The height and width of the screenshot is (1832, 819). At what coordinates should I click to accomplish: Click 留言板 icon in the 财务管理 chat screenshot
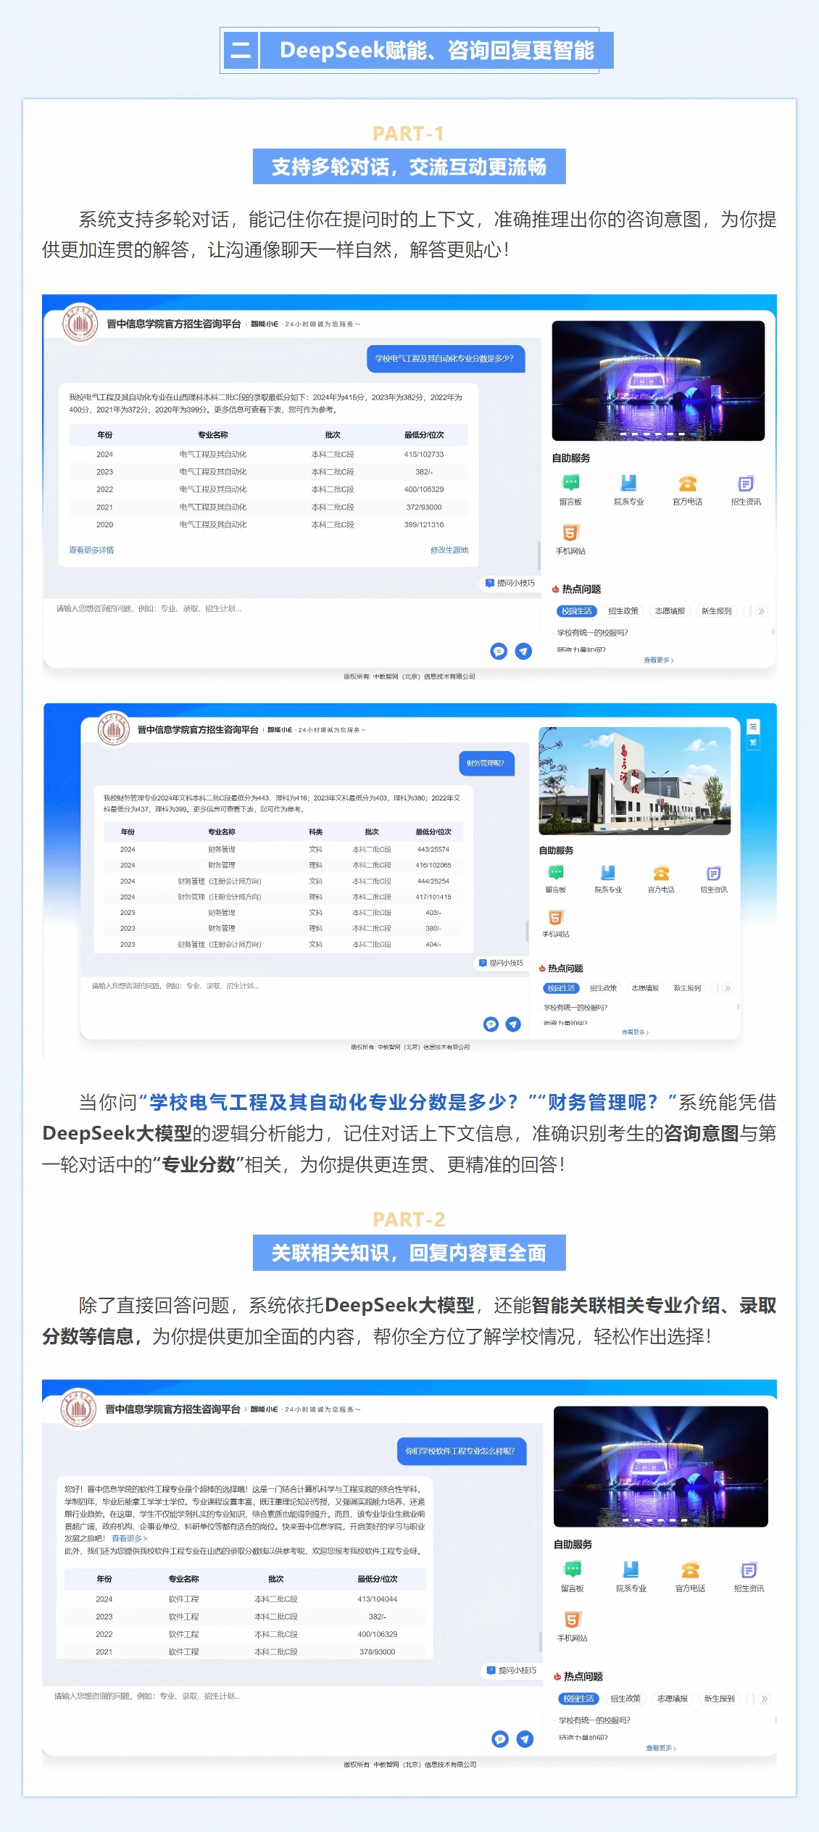coord(556,873)
